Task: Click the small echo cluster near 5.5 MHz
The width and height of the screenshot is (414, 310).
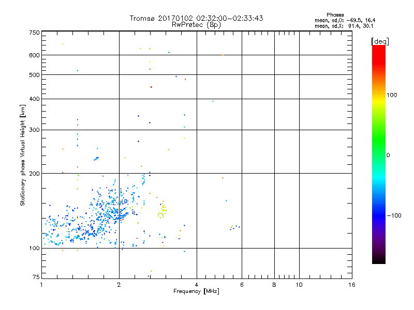Action: click(x=235, y=227)
